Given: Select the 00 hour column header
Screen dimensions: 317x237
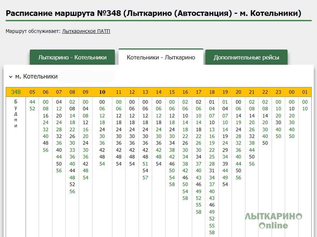Looking at the screenshot, I should [x=292, y=92].
